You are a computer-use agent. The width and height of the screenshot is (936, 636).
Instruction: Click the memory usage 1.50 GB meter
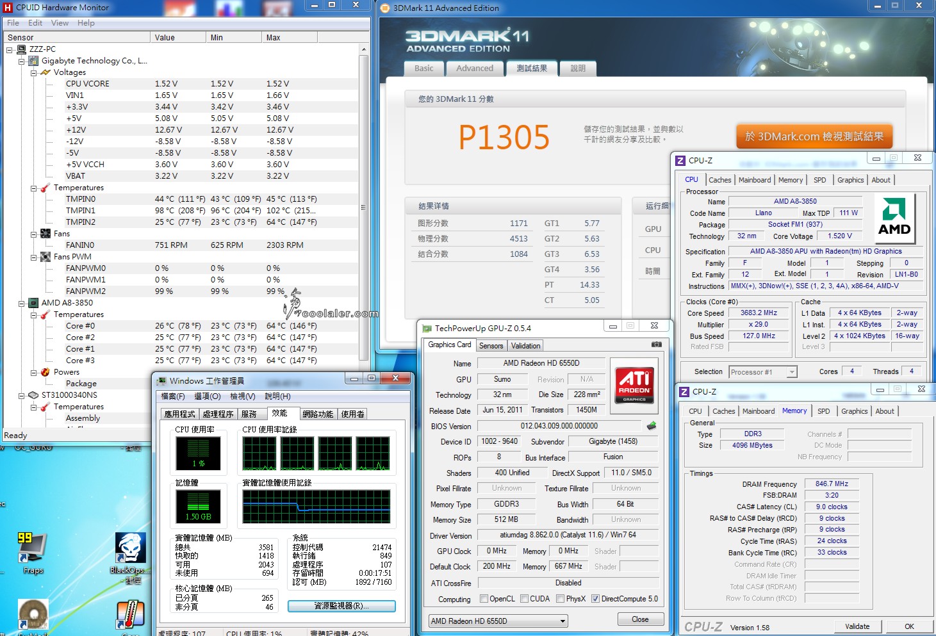click(x=199, y=506)
